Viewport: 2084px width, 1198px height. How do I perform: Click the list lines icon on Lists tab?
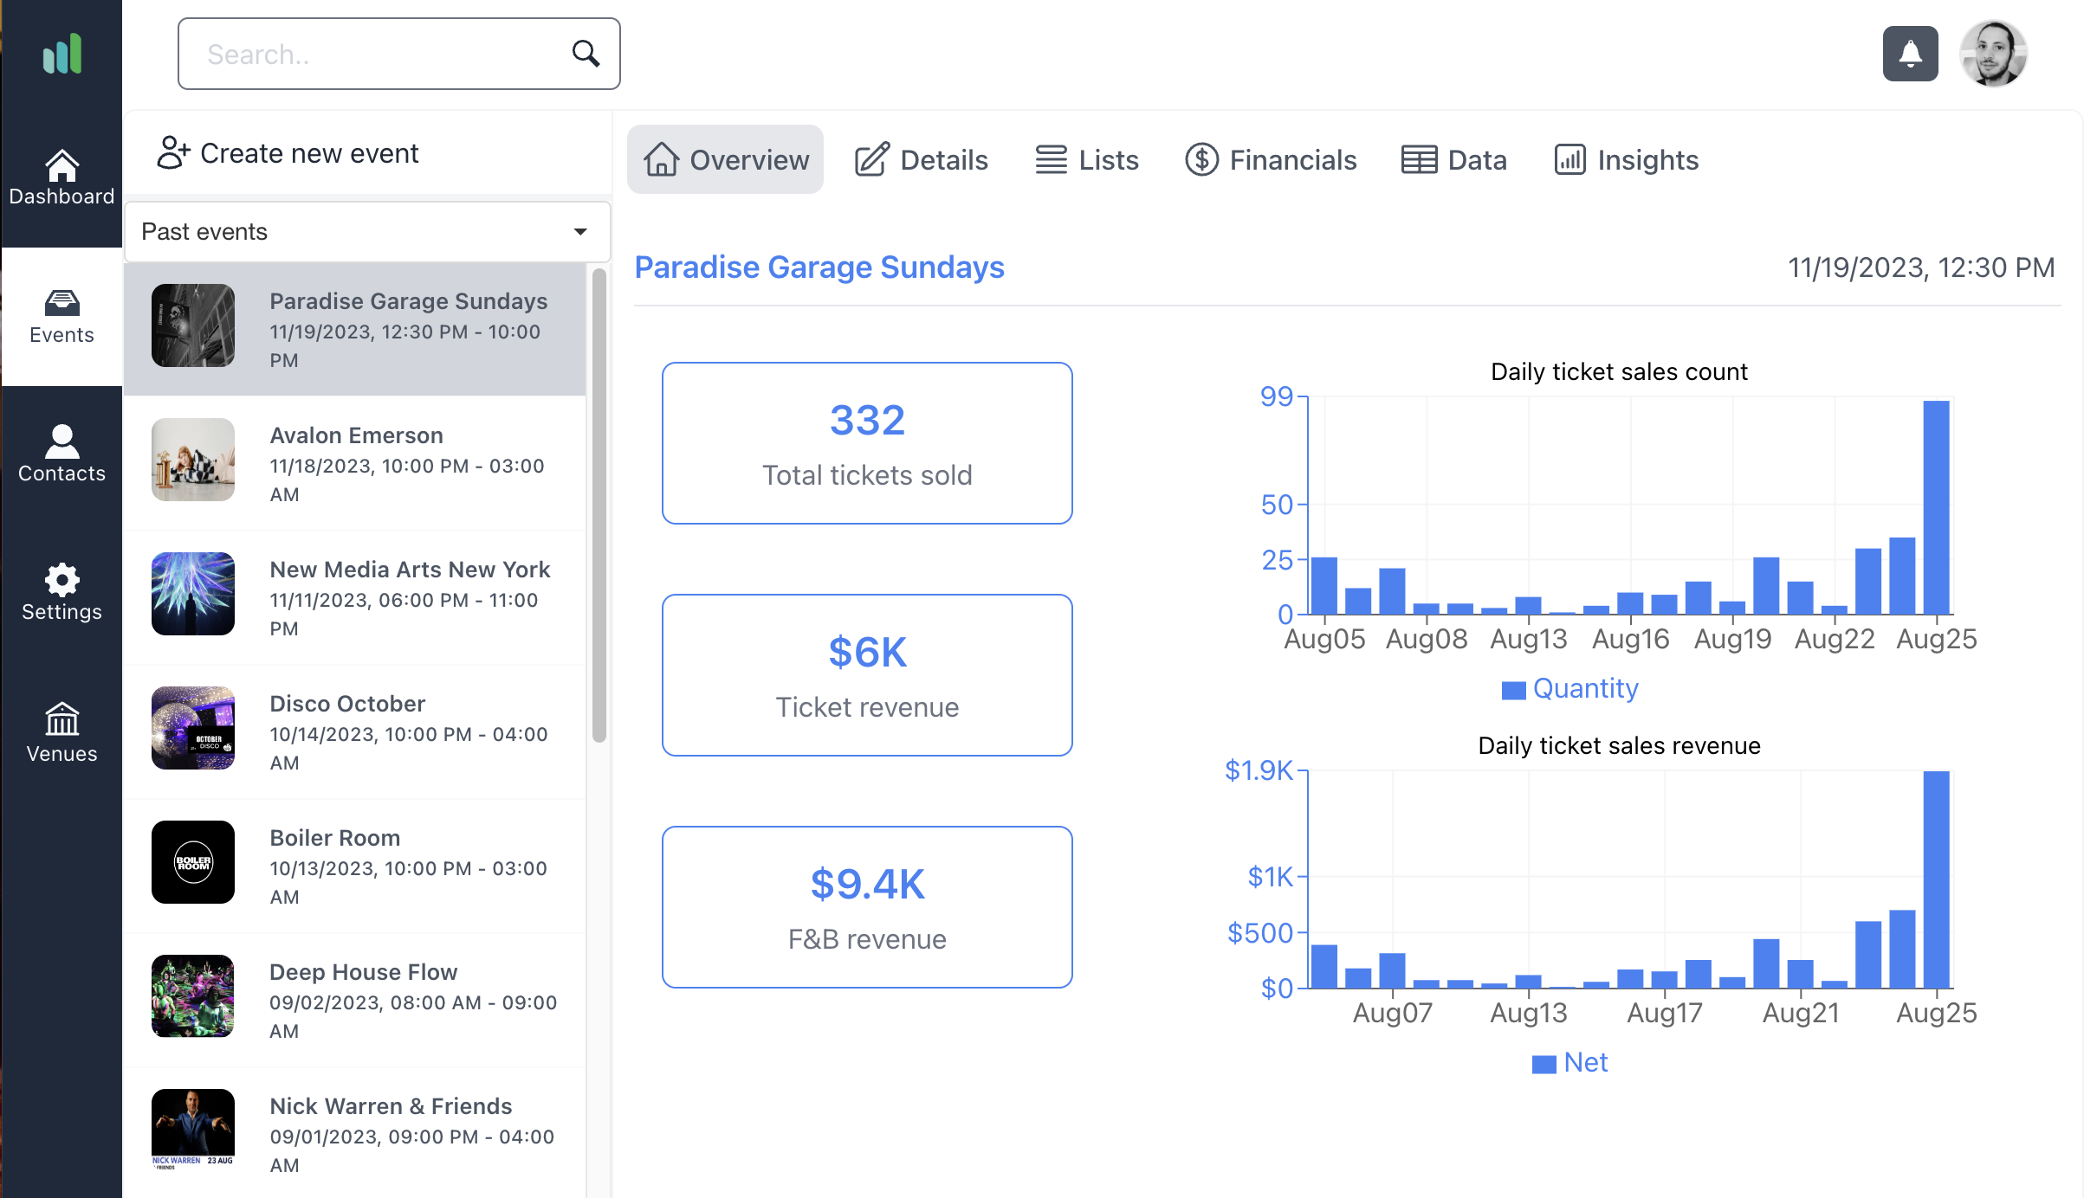point(1051,159)
